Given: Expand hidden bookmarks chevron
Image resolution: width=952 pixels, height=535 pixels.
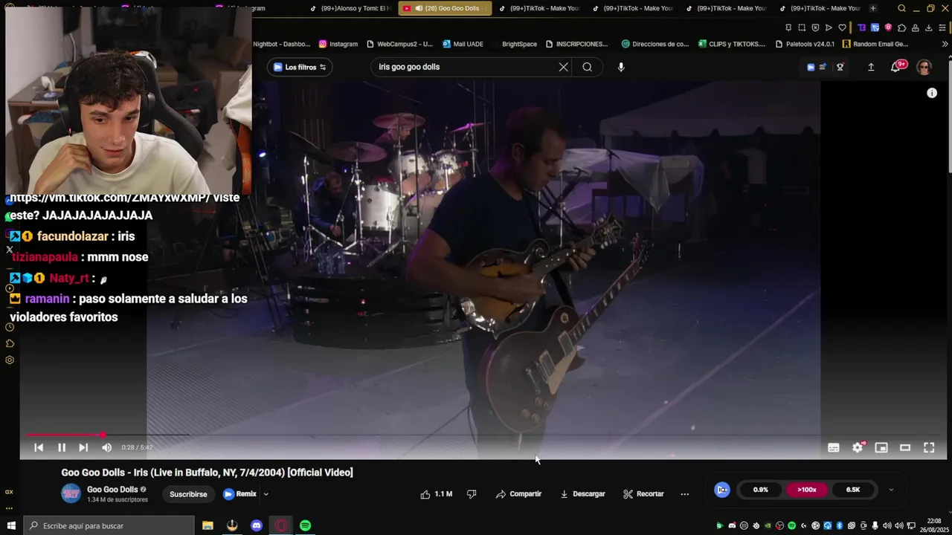Looking at the screenshot, I should (945, 44).
